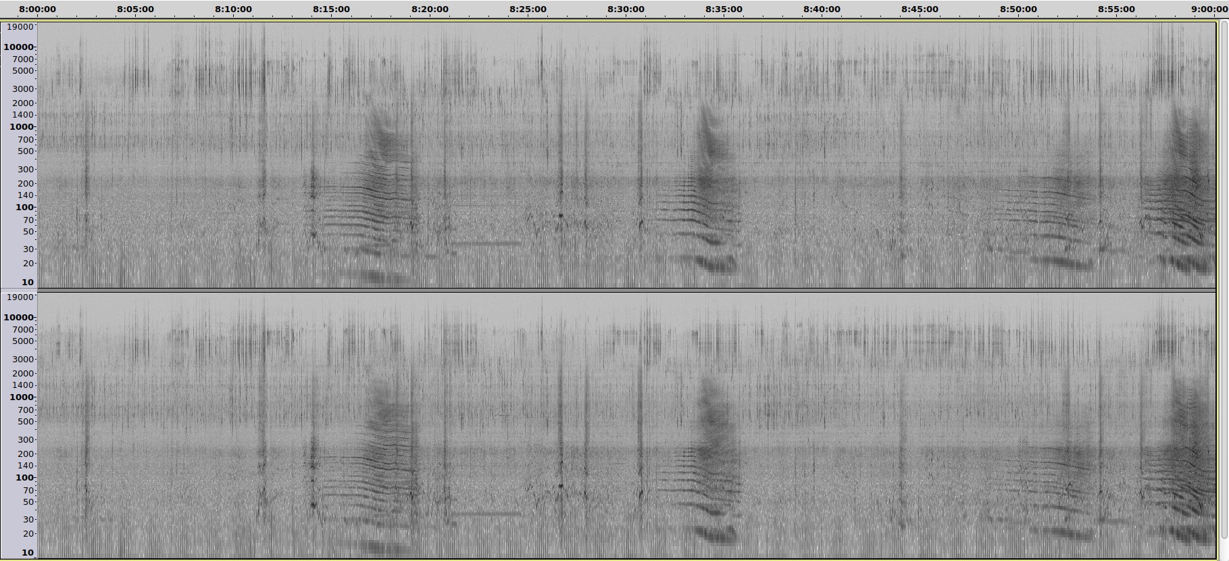Click the short 35 Hz tone near 8:23 in upper channel

point(485,243)
